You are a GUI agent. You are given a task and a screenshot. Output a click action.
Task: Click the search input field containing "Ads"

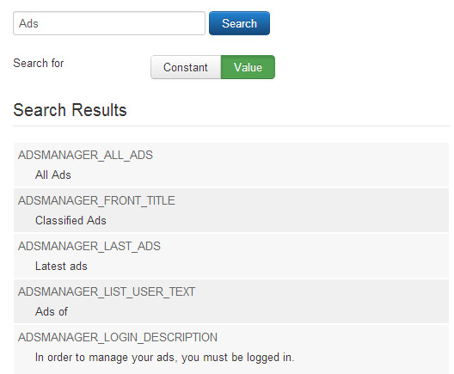109,23
